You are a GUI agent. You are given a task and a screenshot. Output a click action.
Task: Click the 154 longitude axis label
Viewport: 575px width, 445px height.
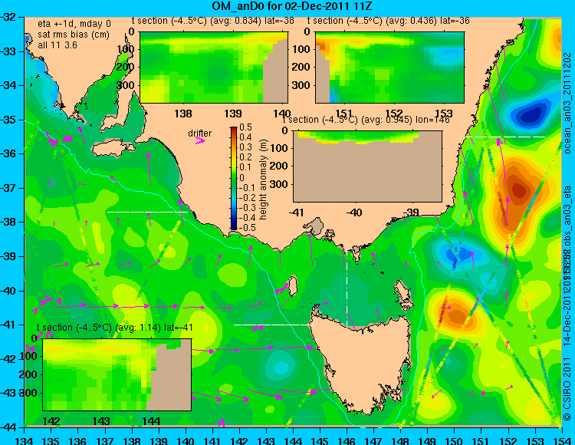562,440
